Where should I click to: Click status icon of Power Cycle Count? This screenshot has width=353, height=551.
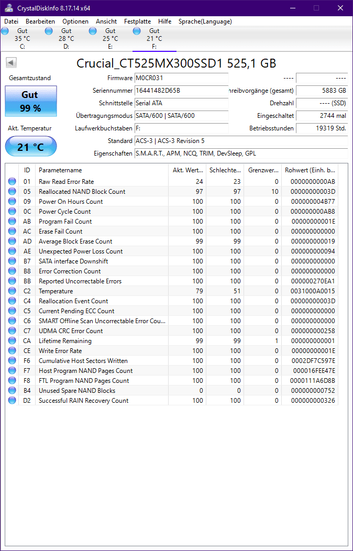point(12,212)
